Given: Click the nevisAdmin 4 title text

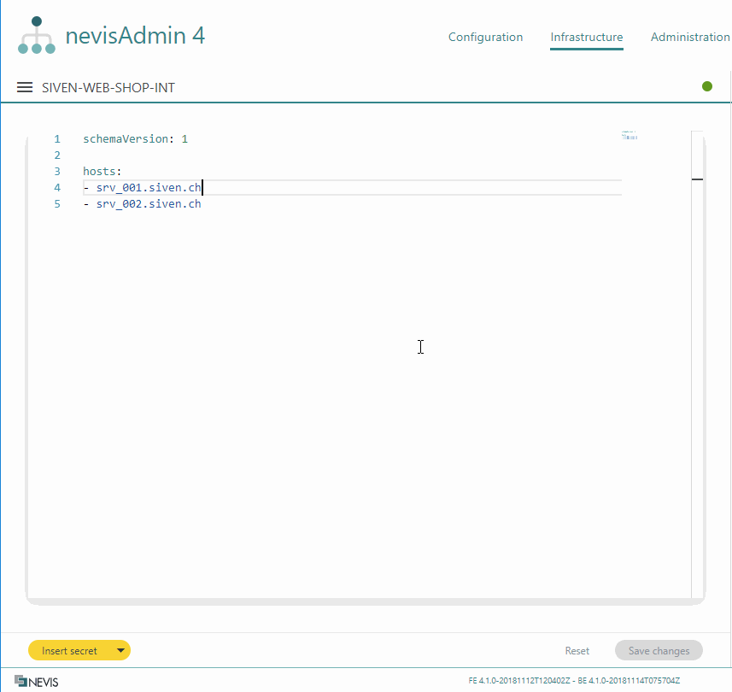Looking at the screenshot, I should tap(135, 36).
